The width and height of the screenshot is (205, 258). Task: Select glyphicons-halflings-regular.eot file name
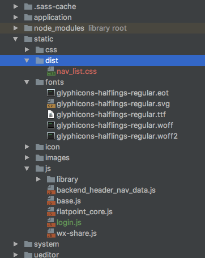tap(113, 93)
